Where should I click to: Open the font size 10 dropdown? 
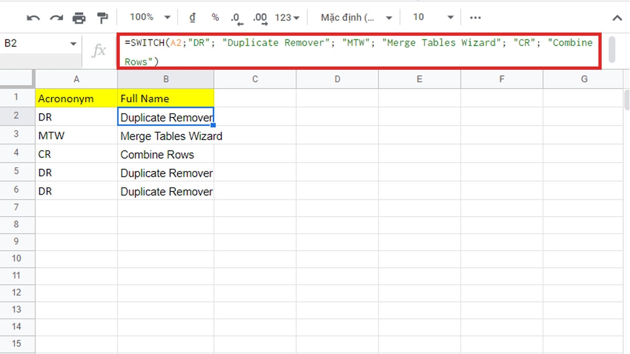[432, 17]
